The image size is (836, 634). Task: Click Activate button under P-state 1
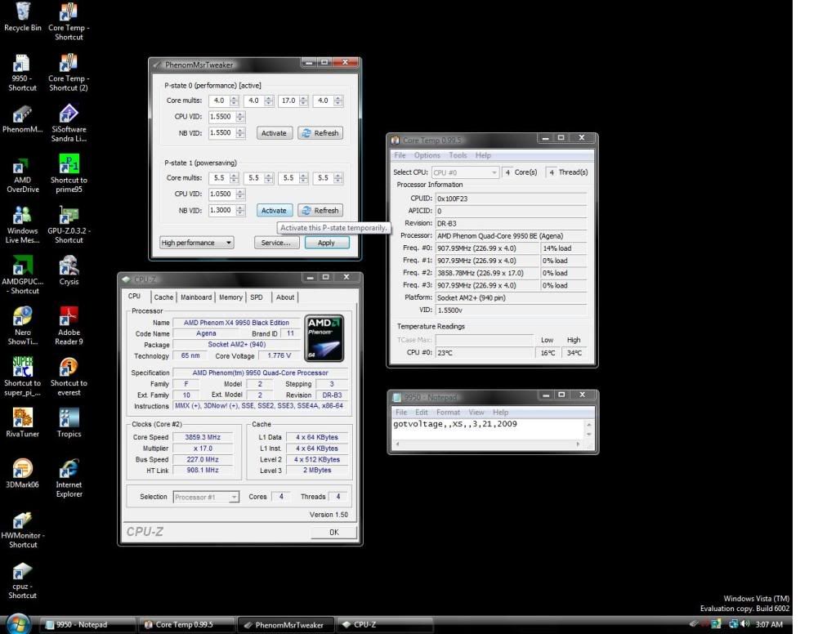click(x=274, y=210)
